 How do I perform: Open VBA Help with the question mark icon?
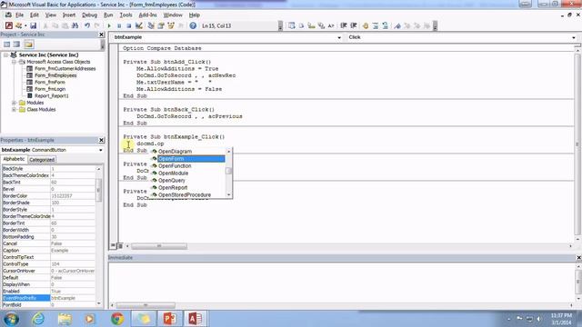193,25
